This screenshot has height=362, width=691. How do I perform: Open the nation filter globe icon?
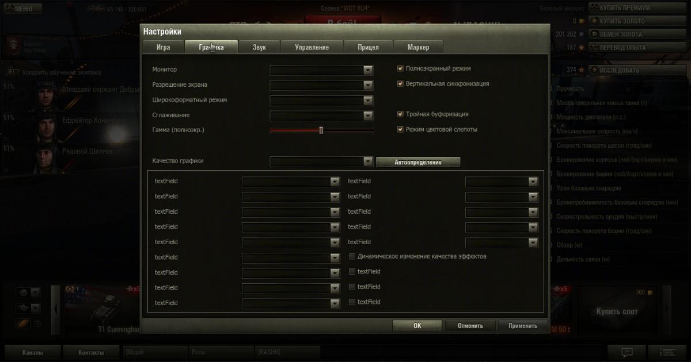pos(24,292)
